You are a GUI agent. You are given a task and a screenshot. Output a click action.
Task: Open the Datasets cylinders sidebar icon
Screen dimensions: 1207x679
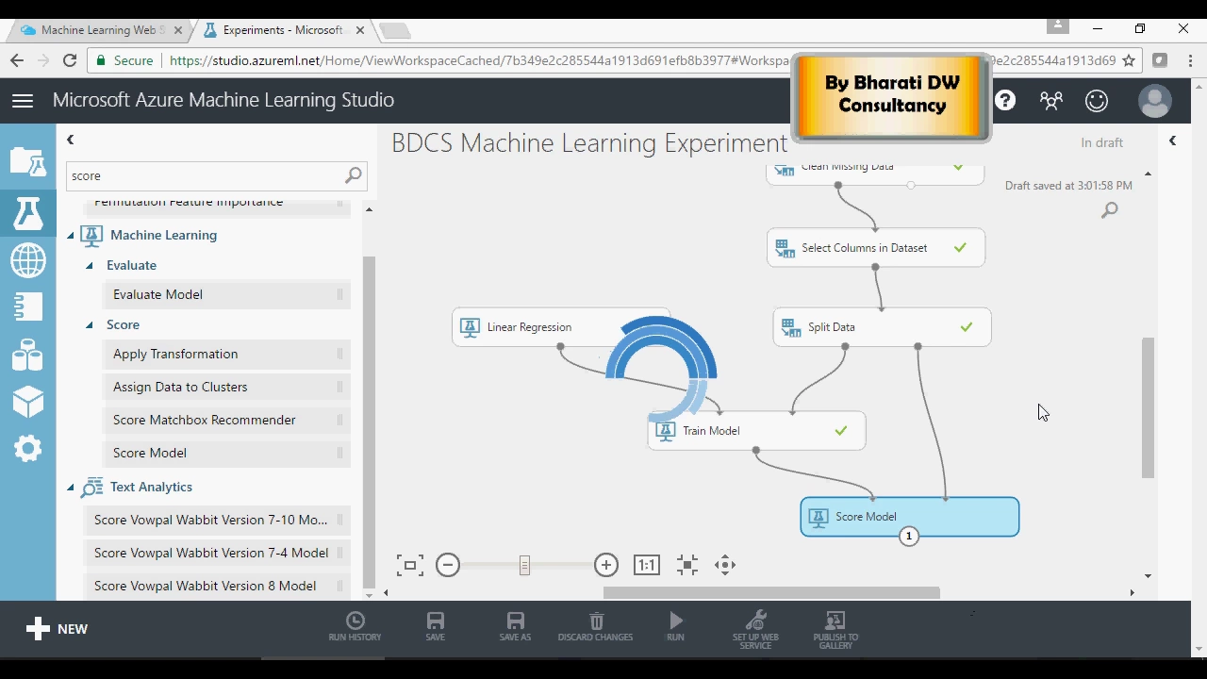coord(28,355)
